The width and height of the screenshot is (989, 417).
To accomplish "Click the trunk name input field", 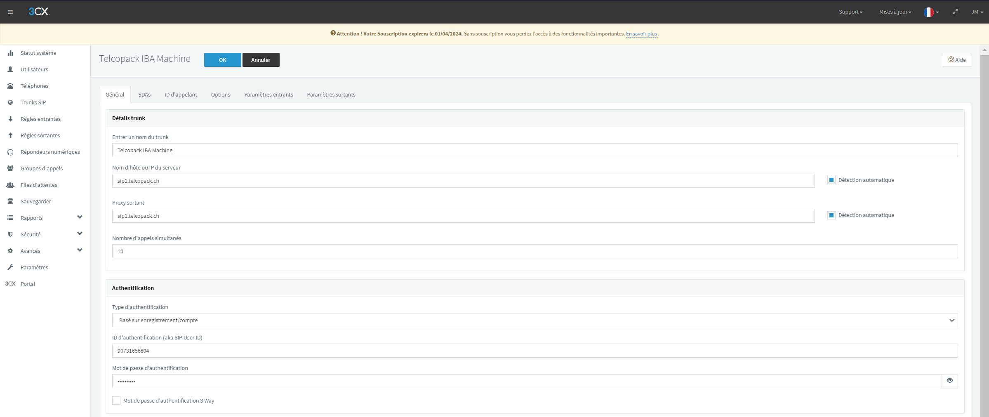I will [x=535, y=150].
